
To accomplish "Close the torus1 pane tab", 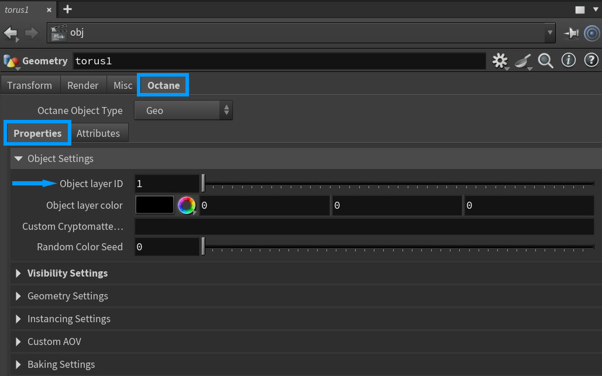I will pyautogui.click(x=49, y=9).
